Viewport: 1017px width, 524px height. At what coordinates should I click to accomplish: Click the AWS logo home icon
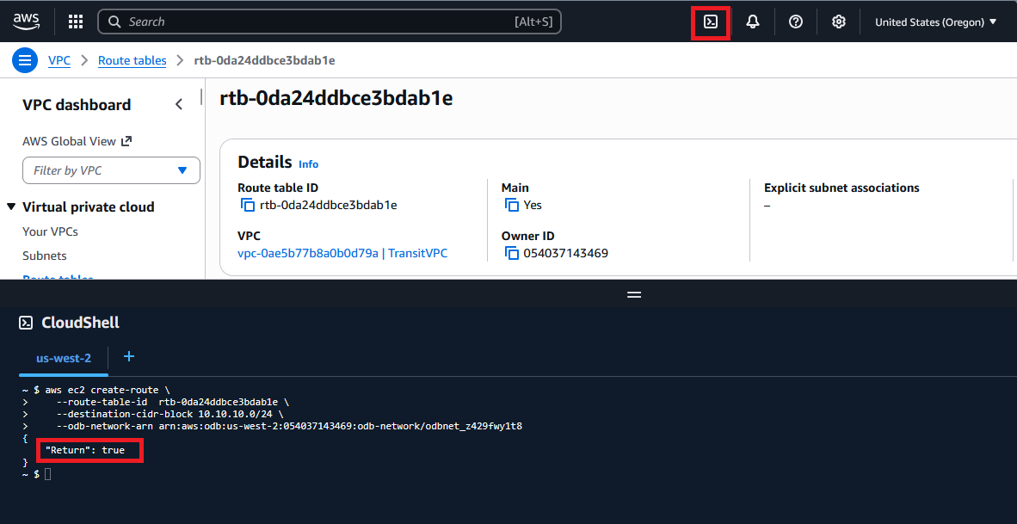[x=27, y=22]
